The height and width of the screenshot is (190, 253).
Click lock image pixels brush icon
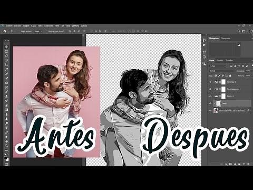(219, 75)
